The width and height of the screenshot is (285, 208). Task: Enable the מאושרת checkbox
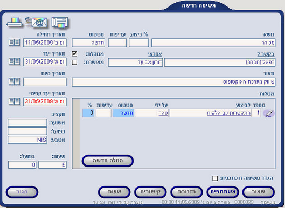point(74,63)
